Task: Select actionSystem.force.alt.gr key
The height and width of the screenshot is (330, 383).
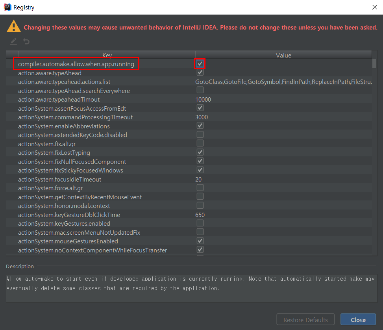Action: [50, 188]
